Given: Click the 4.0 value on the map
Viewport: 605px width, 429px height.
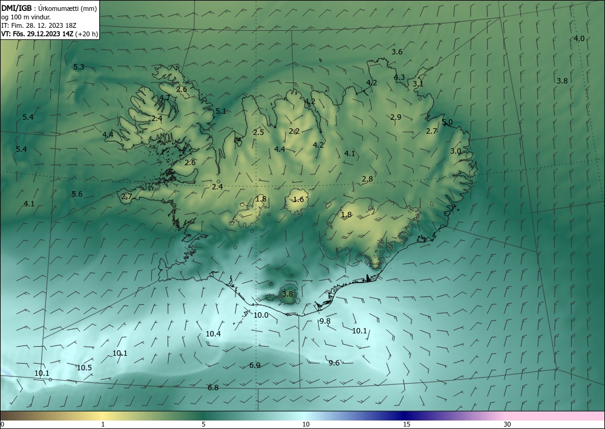Looking at the screenshot, I should [x=579, y=39].
